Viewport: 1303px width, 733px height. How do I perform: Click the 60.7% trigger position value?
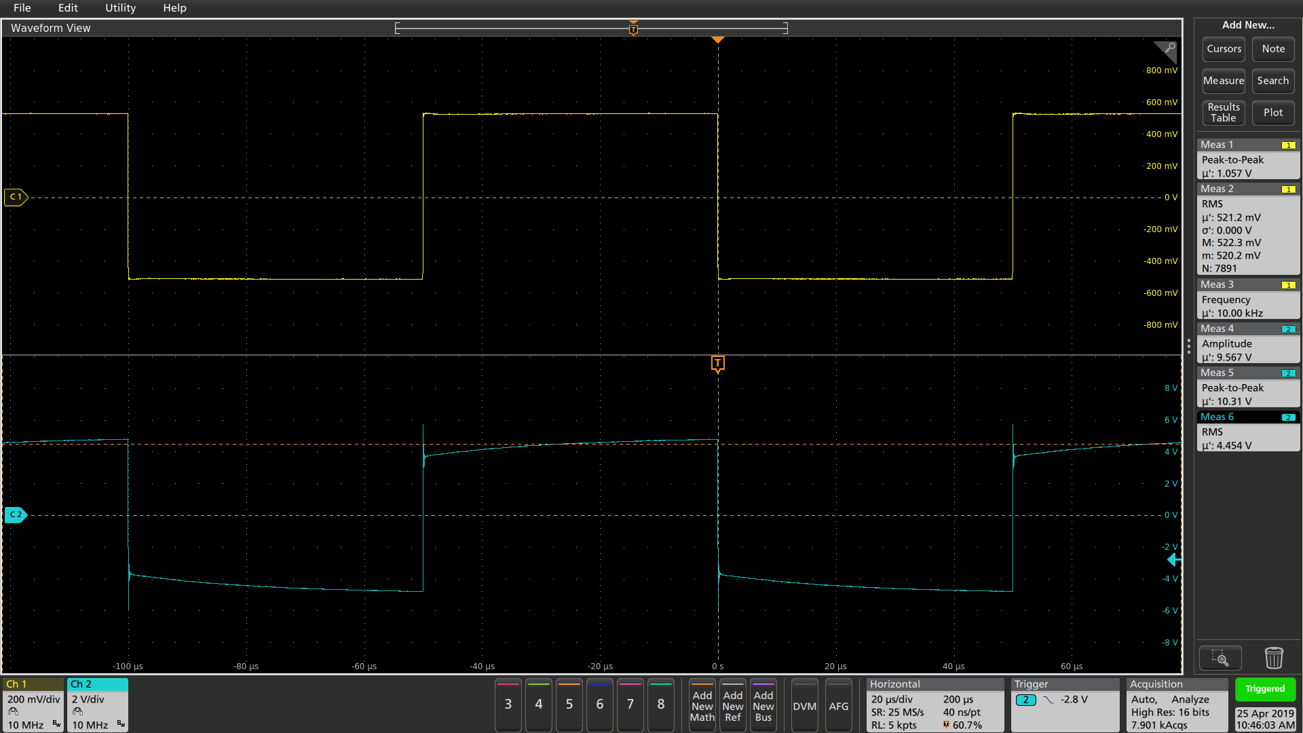click(967, 725)
